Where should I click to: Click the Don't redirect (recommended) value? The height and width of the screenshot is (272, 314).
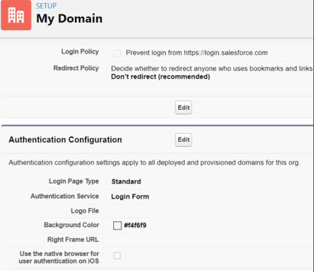click(x=160, y=77)
